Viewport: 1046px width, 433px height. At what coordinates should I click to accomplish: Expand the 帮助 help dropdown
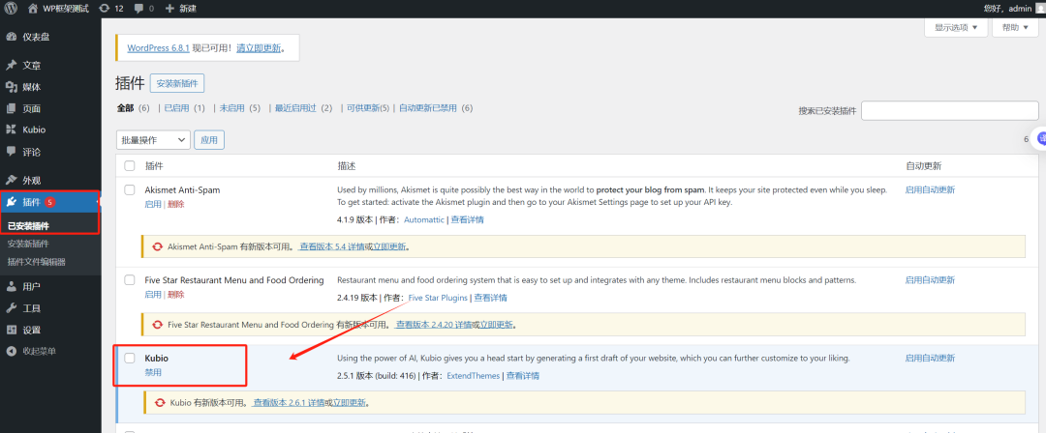[1015, 27]
